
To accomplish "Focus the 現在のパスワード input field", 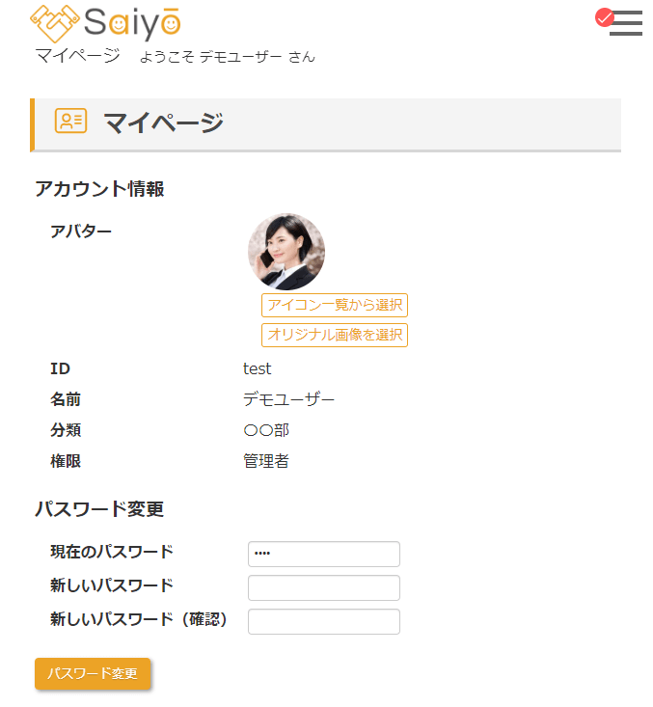I will click(x=323, y=554).
